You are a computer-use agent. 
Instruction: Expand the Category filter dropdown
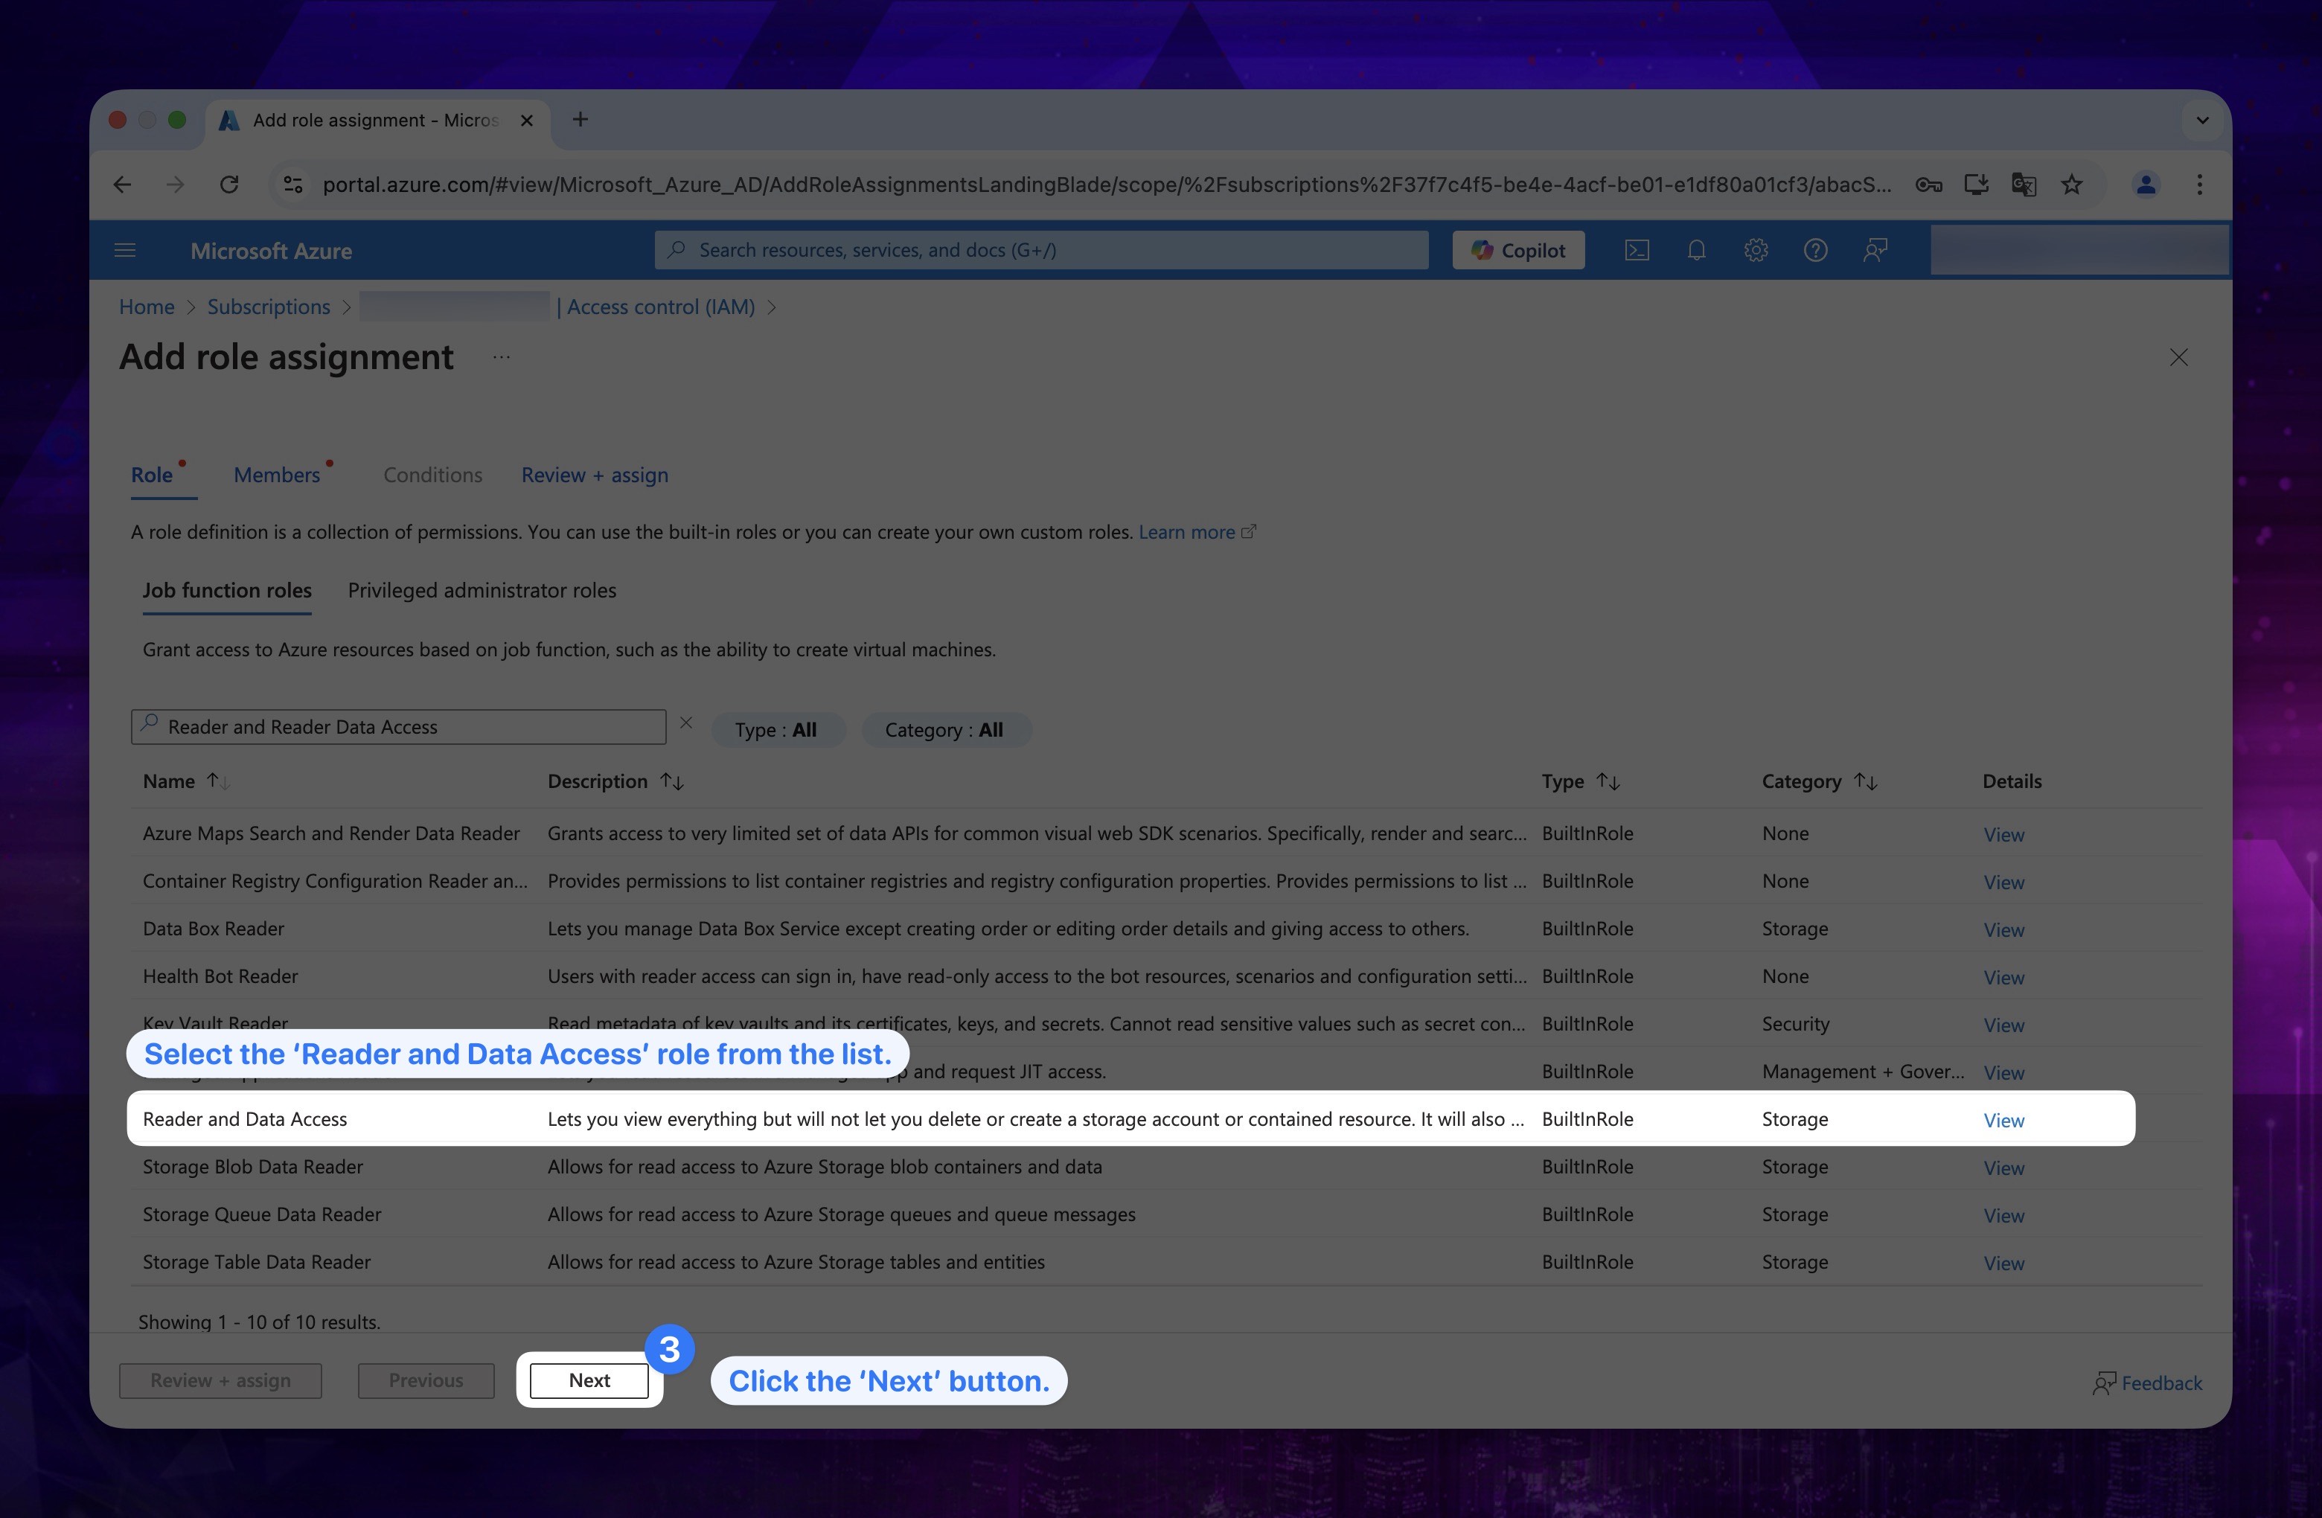point(944,728)
